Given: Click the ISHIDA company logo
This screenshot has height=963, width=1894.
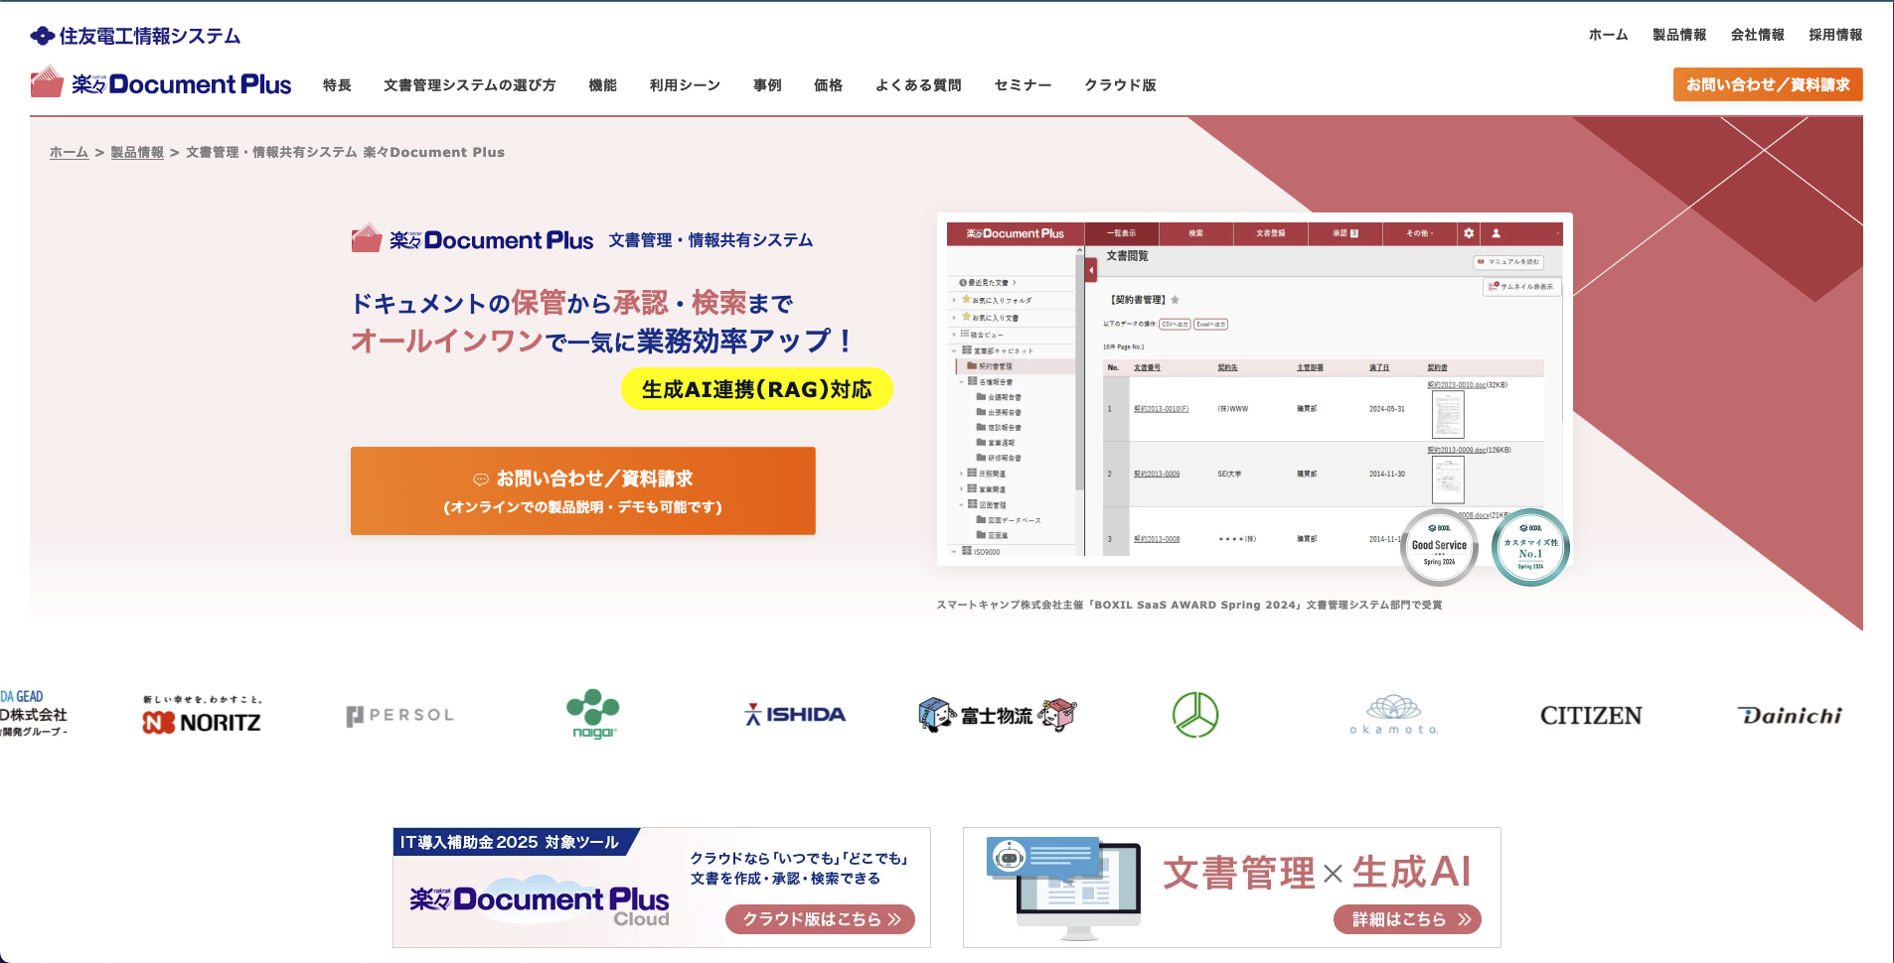Looking at the screenshot, I should click(x=795, y=715).
